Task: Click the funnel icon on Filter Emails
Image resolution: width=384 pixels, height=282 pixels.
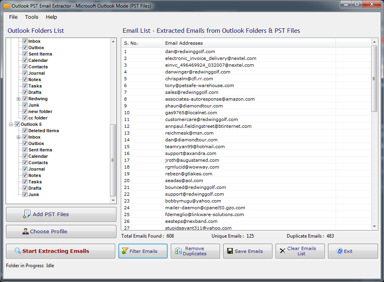Action: [x=125, y=251]
